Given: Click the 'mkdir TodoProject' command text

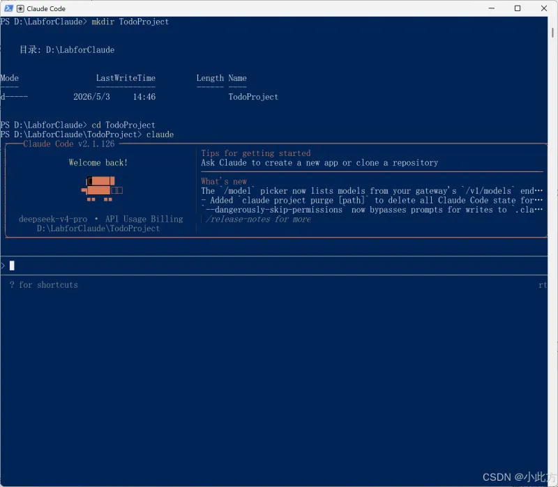Looking at the screenshot, I should [x=130, y=22].
